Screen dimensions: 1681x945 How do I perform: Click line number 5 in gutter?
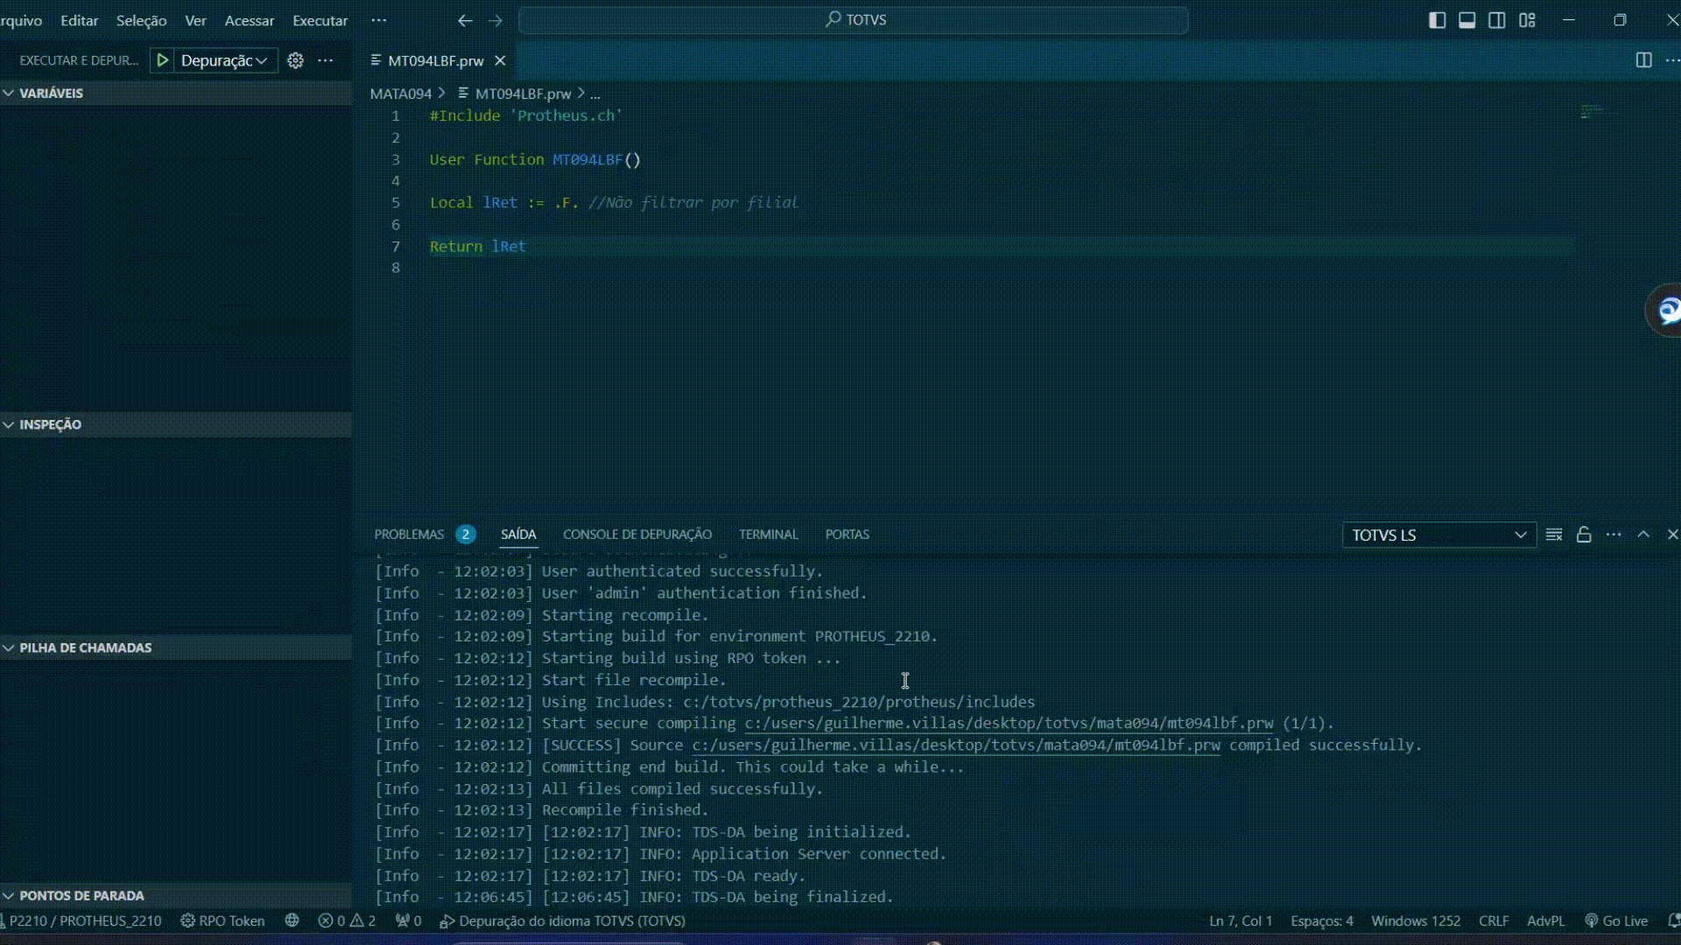point(396,203)
